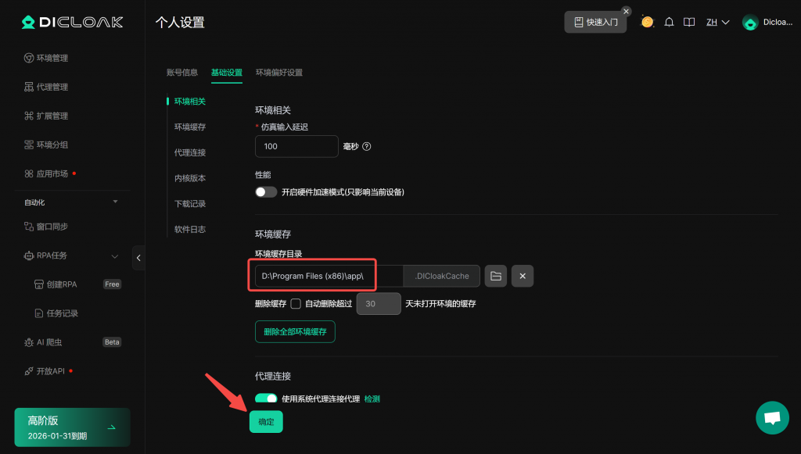
Task: Open the chat support bubble icon
Action: (x=772, y=418)
